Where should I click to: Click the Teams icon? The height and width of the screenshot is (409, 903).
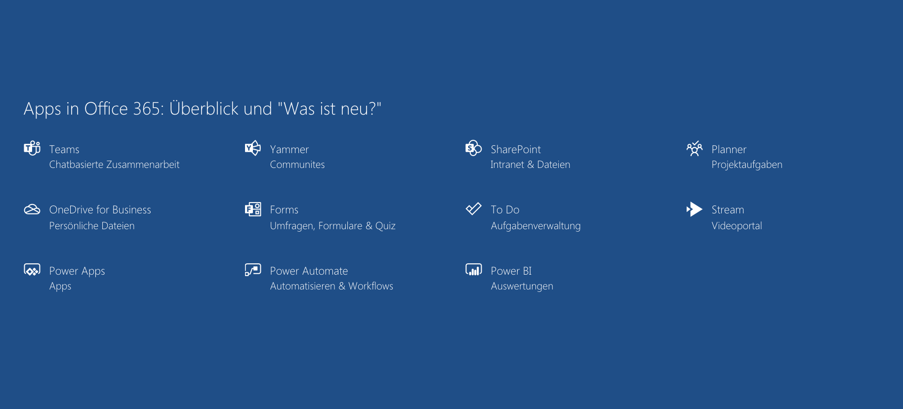tap(32, 148)
